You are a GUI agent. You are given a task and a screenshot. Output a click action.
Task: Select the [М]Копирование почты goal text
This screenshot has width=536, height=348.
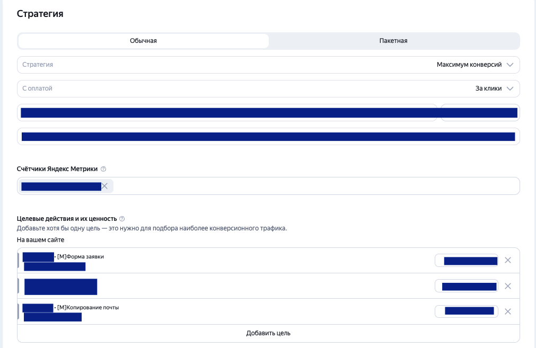point(88,307)
